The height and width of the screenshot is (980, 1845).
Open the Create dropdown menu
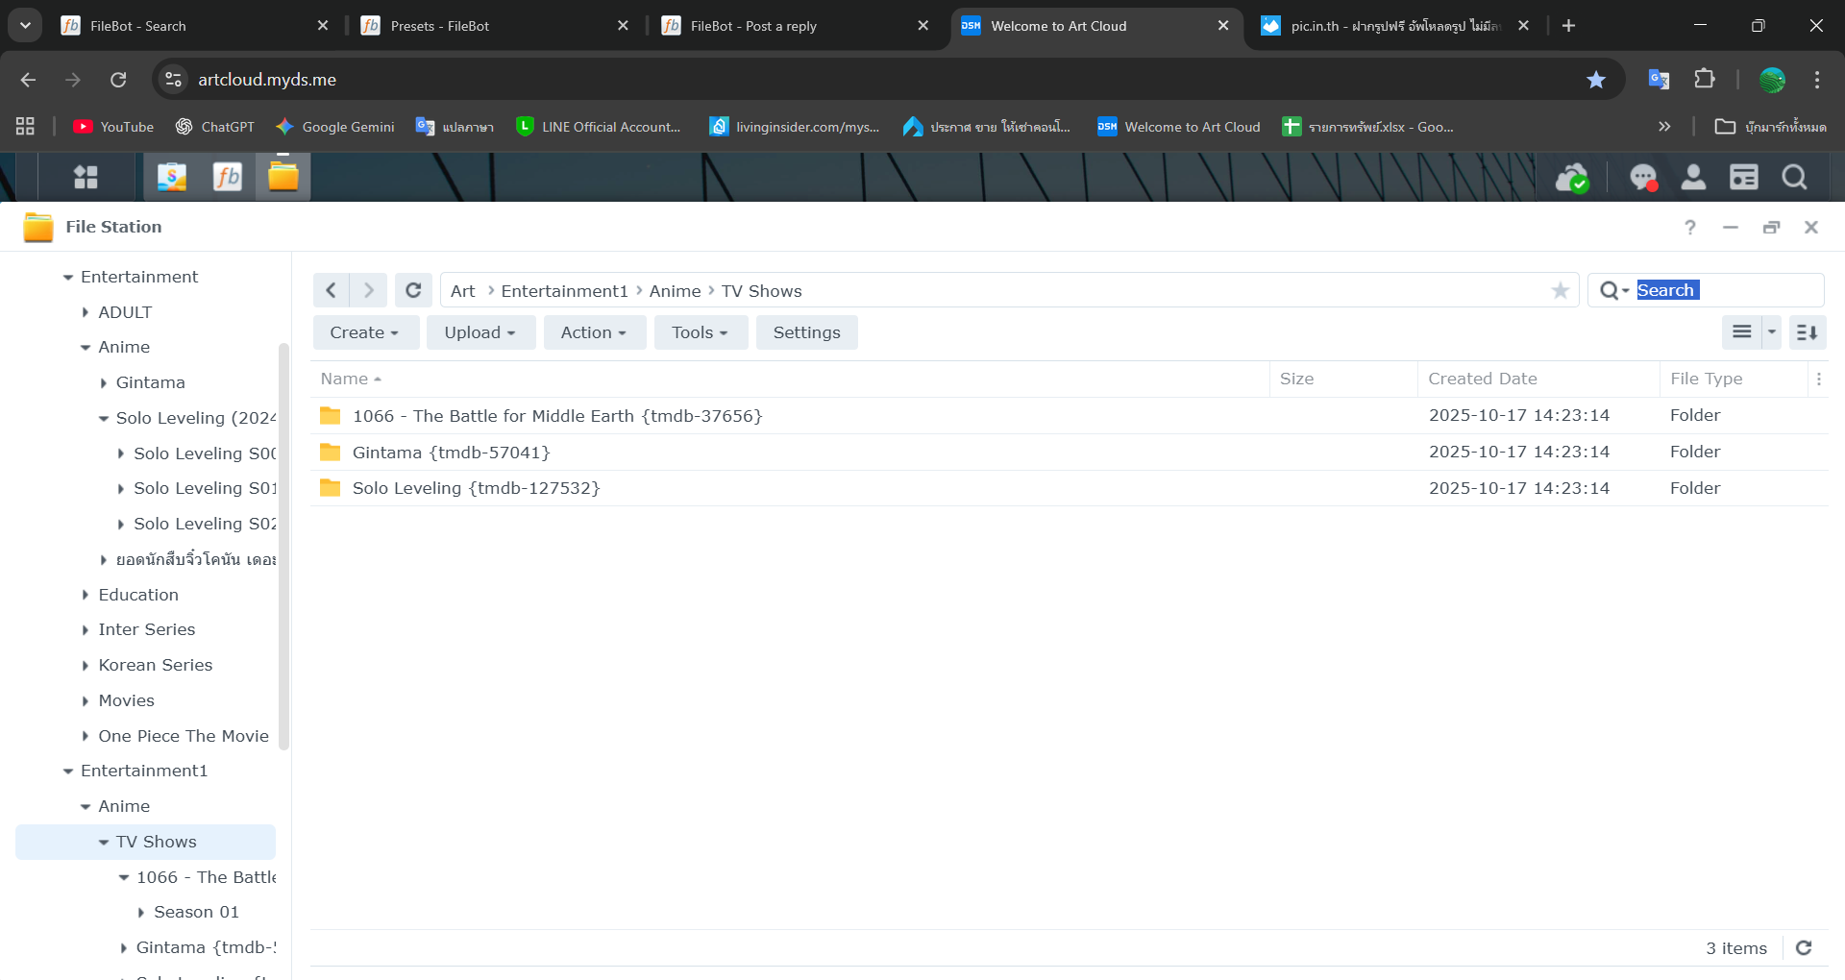(x=365, y=332)
